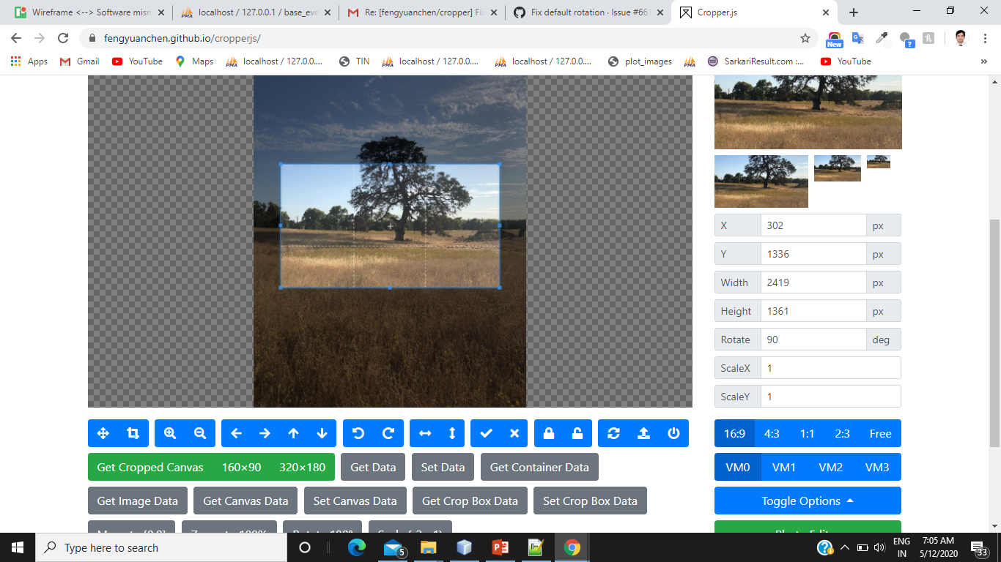Edit the Rotate degree input field
The height and width of the screenshot is (562, 1001).
click(813, 339)
